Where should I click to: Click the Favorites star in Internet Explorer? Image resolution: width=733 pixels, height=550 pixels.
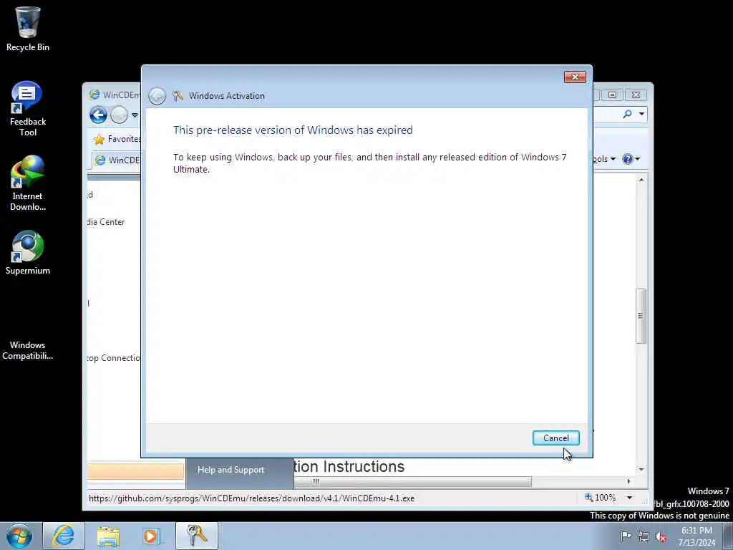[99, 140]
